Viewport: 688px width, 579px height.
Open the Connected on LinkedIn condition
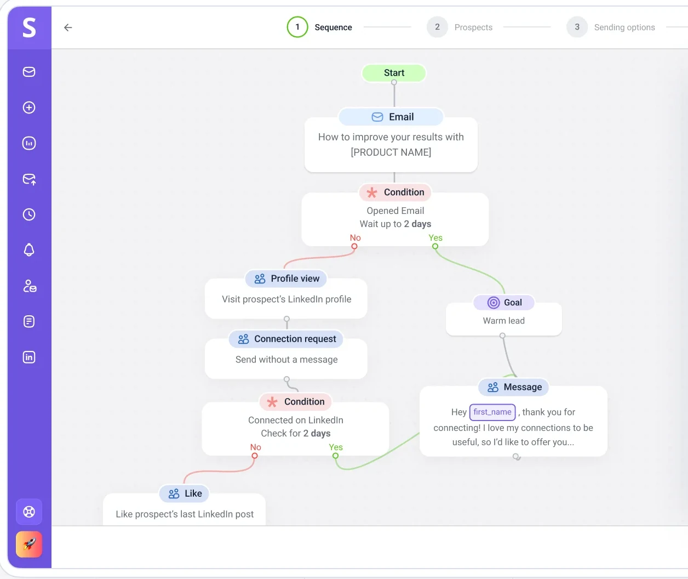point(295,428)
